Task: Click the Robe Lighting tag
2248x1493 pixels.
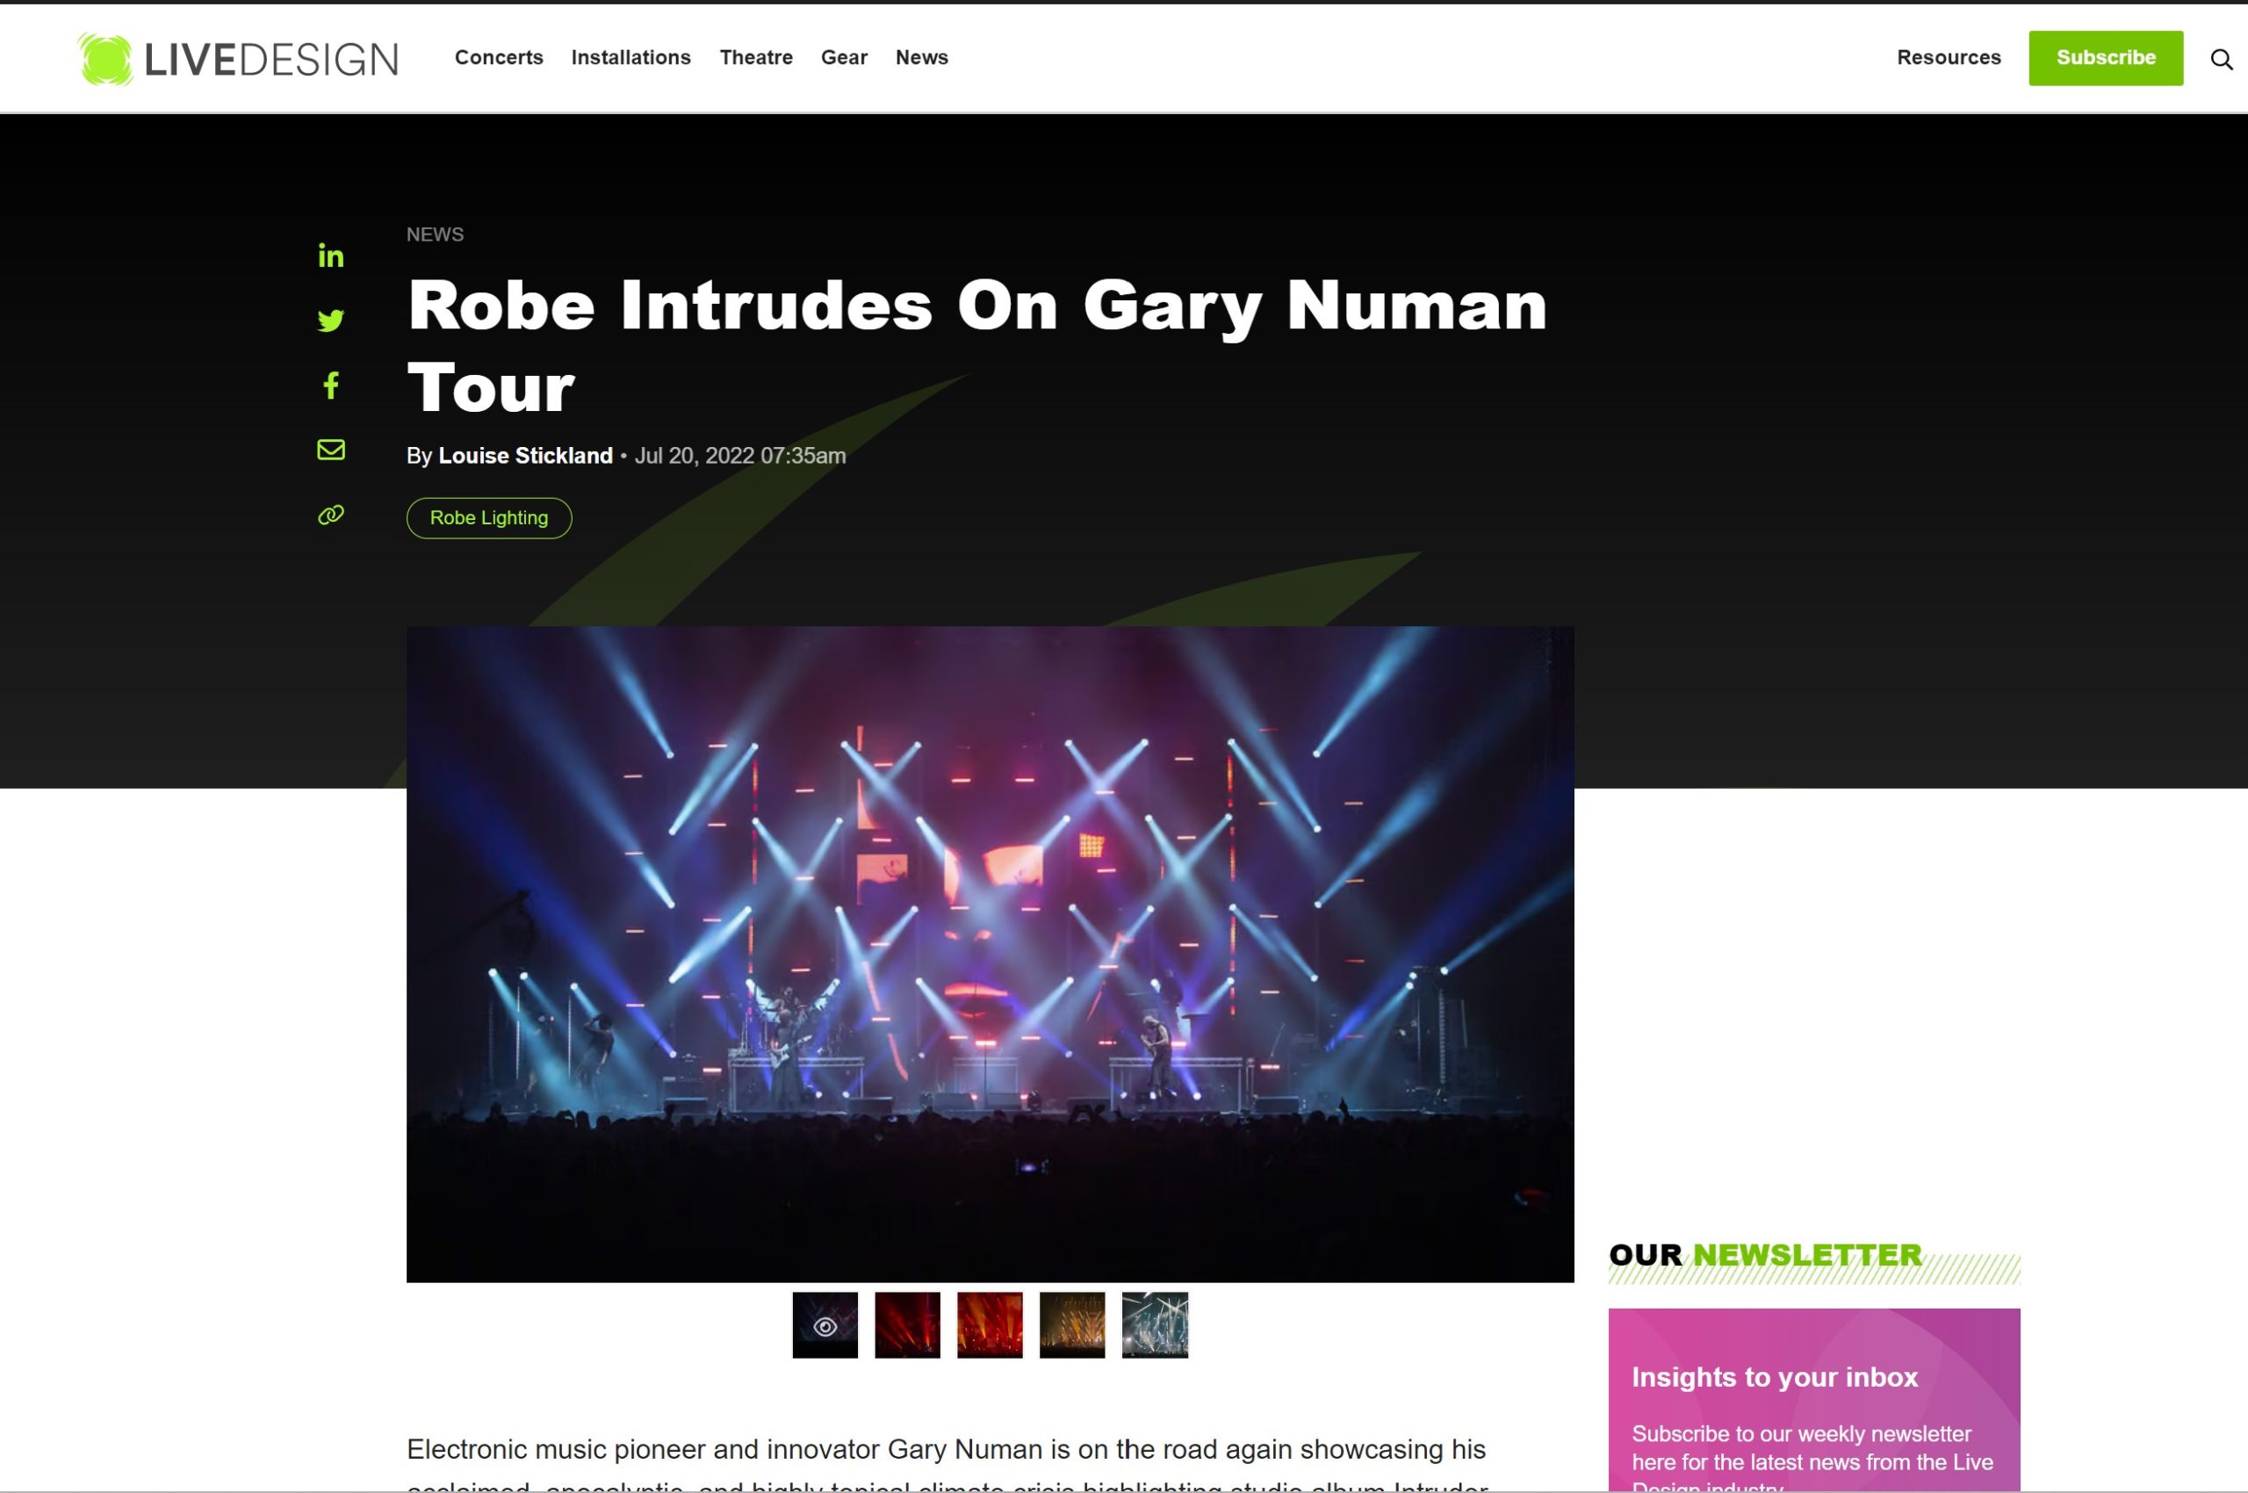Action: 488,518
